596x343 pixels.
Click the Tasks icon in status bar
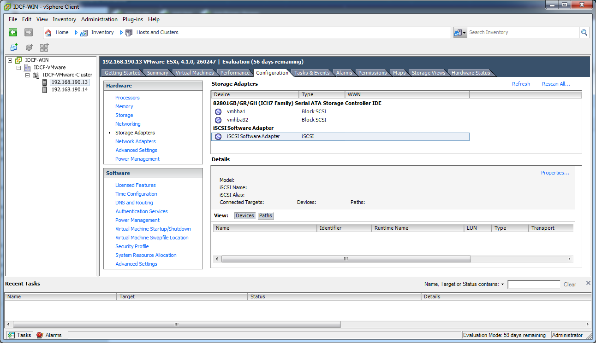[11, 335]
